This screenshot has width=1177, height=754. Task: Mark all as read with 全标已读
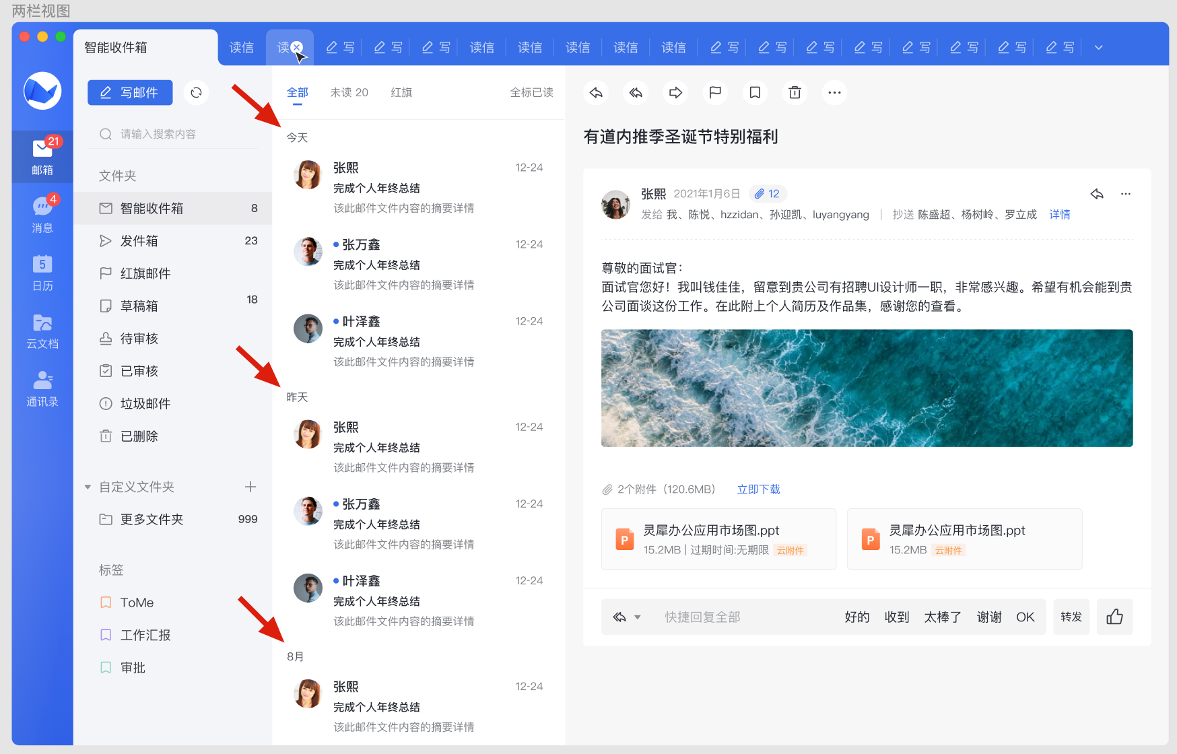coord(531,92)
